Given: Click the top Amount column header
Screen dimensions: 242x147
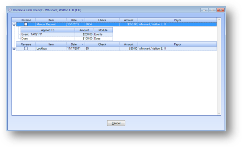Looking at the screenshot, I should coord(129,20).
